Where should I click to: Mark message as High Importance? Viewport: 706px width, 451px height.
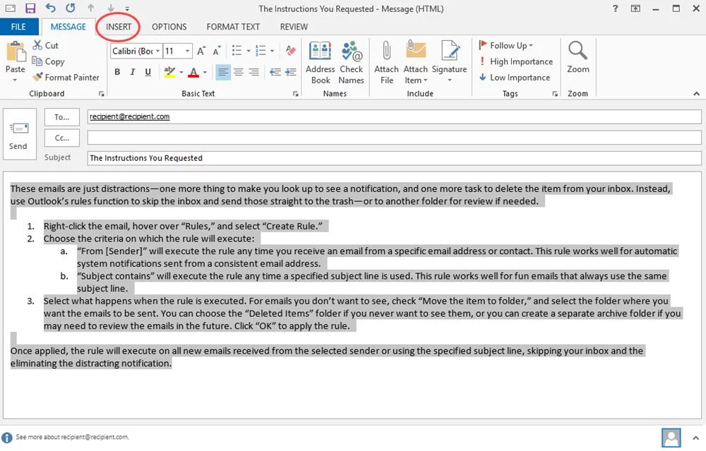516,61
